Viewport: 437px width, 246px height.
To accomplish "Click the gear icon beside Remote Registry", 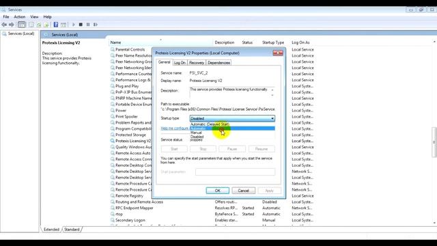I will (x=112, y=196).
